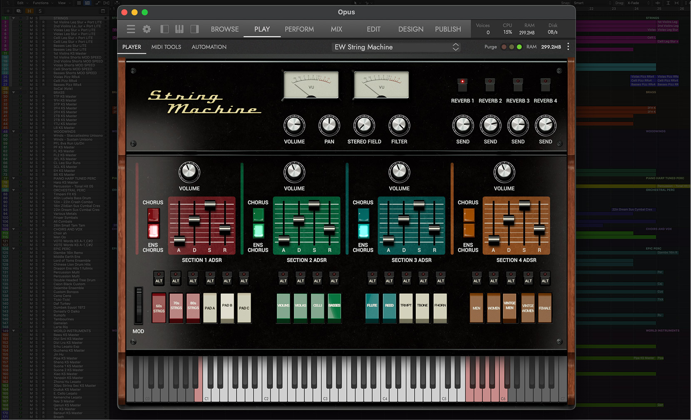
Task: Enable ALT switch above VIOLINS
Action: click(x=283, y=277)
